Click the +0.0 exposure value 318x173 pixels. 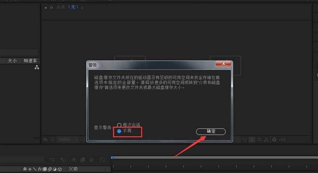point(282,140)
